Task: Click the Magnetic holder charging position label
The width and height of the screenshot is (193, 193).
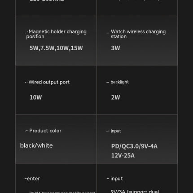Action: 56,34
